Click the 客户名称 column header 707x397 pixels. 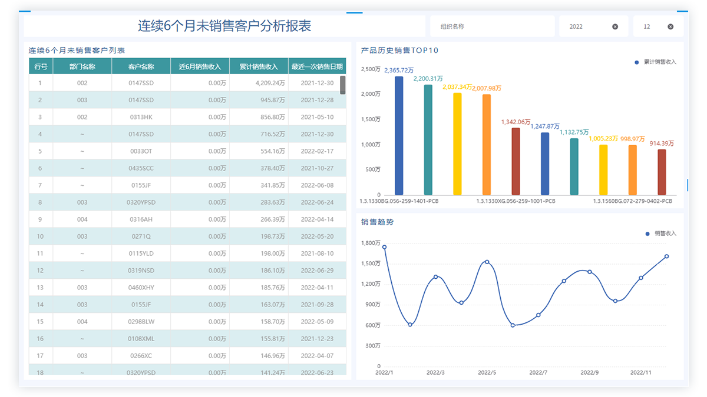click(141, 66)
